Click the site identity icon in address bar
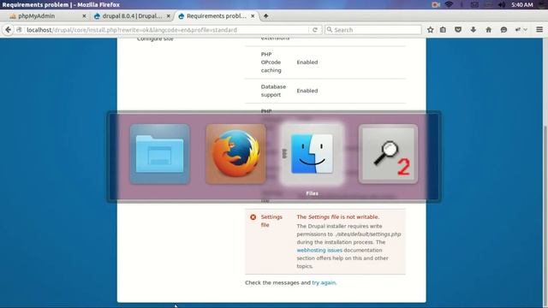This screenshot has height=308, width=548. tap(20, 30)
